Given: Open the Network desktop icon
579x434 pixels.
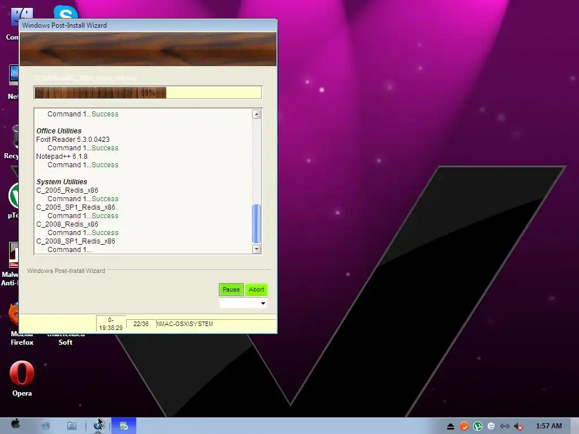Looking at the screenshot, I should point(14,83).
